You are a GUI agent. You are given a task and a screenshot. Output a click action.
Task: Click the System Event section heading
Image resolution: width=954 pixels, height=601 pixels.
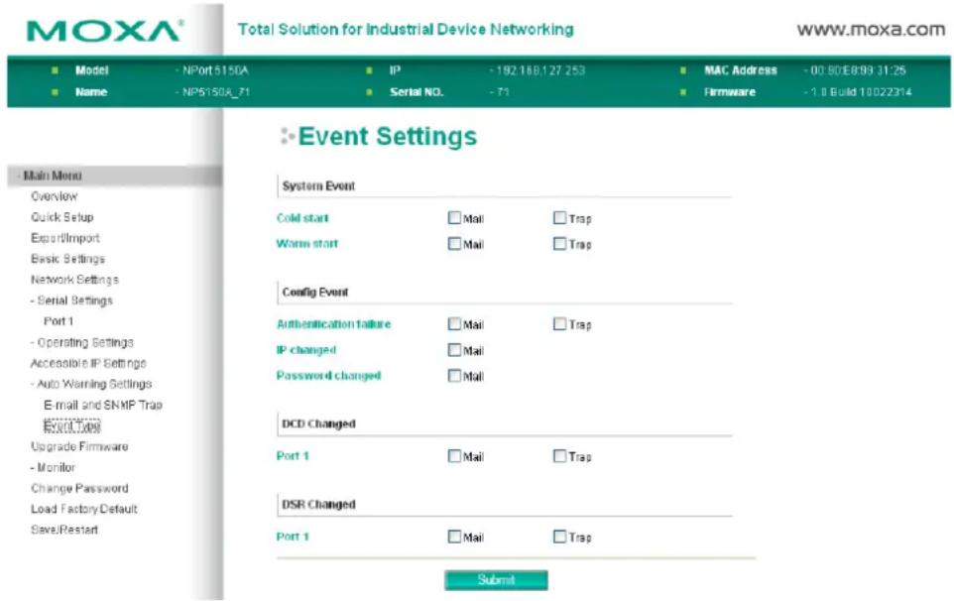[x=318, y=186]
